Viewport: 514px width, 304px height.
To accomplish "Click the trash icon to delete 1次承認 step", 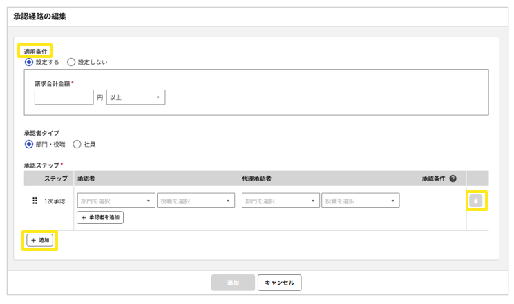I will click(x=475, y=201).
